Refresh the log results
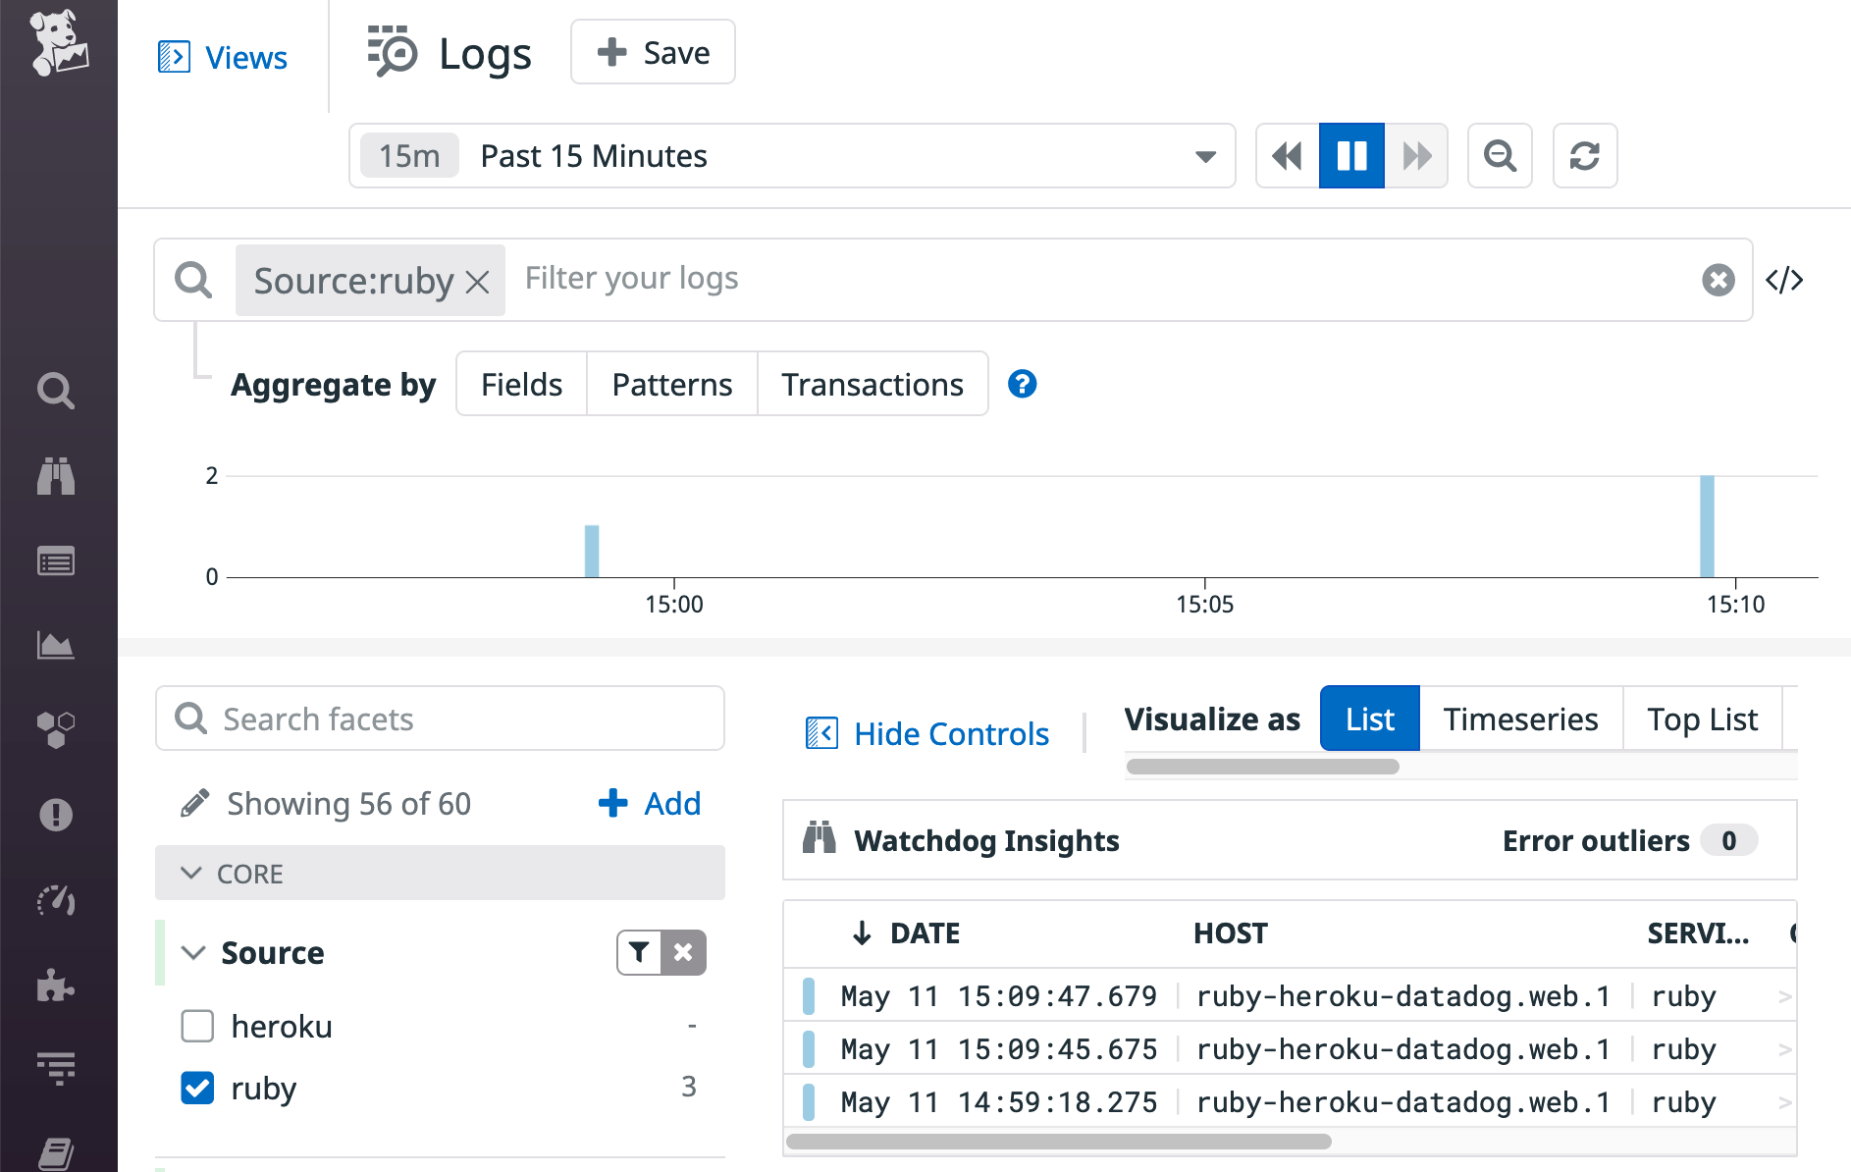 click(1584, 155)
